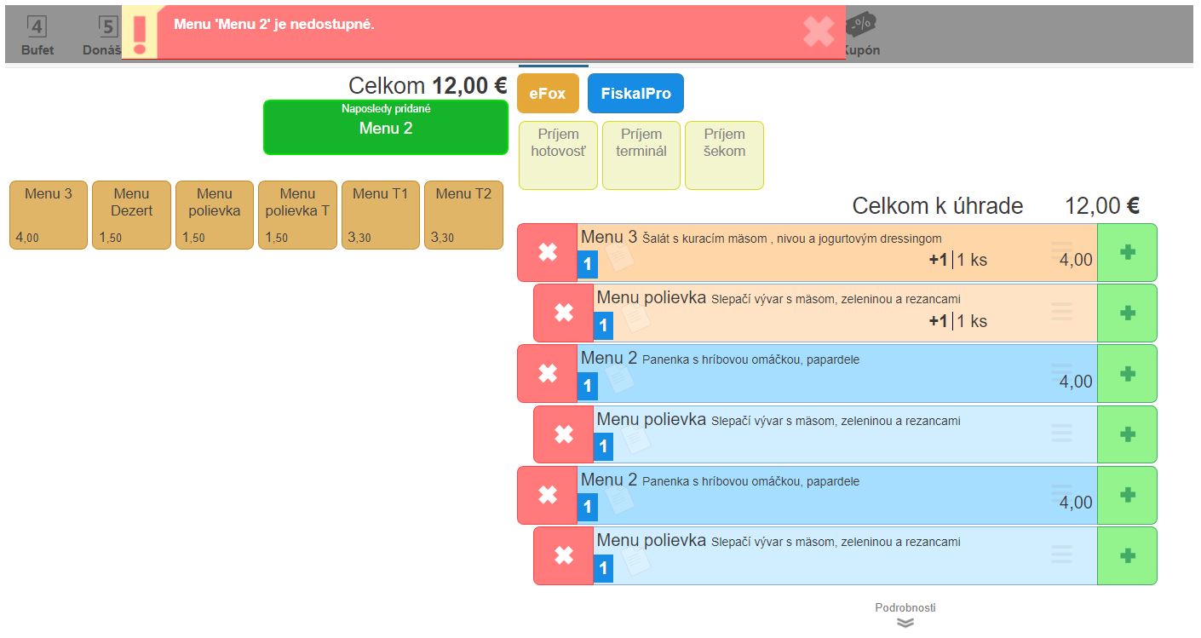
Task: Select the eFox payment button
Action: coord(548,94)
